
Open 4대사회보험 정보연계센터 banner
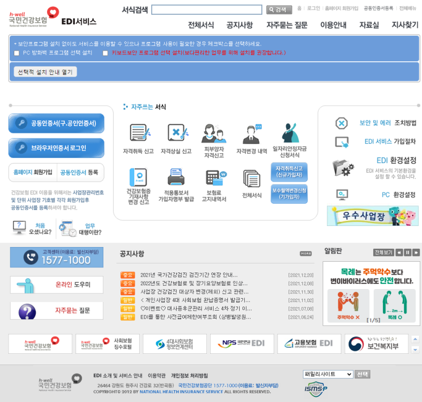[x=175, y=344]
